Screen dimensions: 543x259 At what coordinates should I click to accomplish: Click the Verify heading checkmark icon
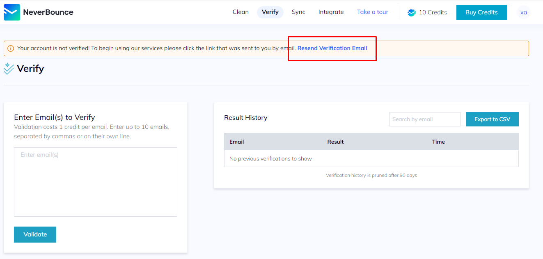pyautogui.click(x=9, y=69)
